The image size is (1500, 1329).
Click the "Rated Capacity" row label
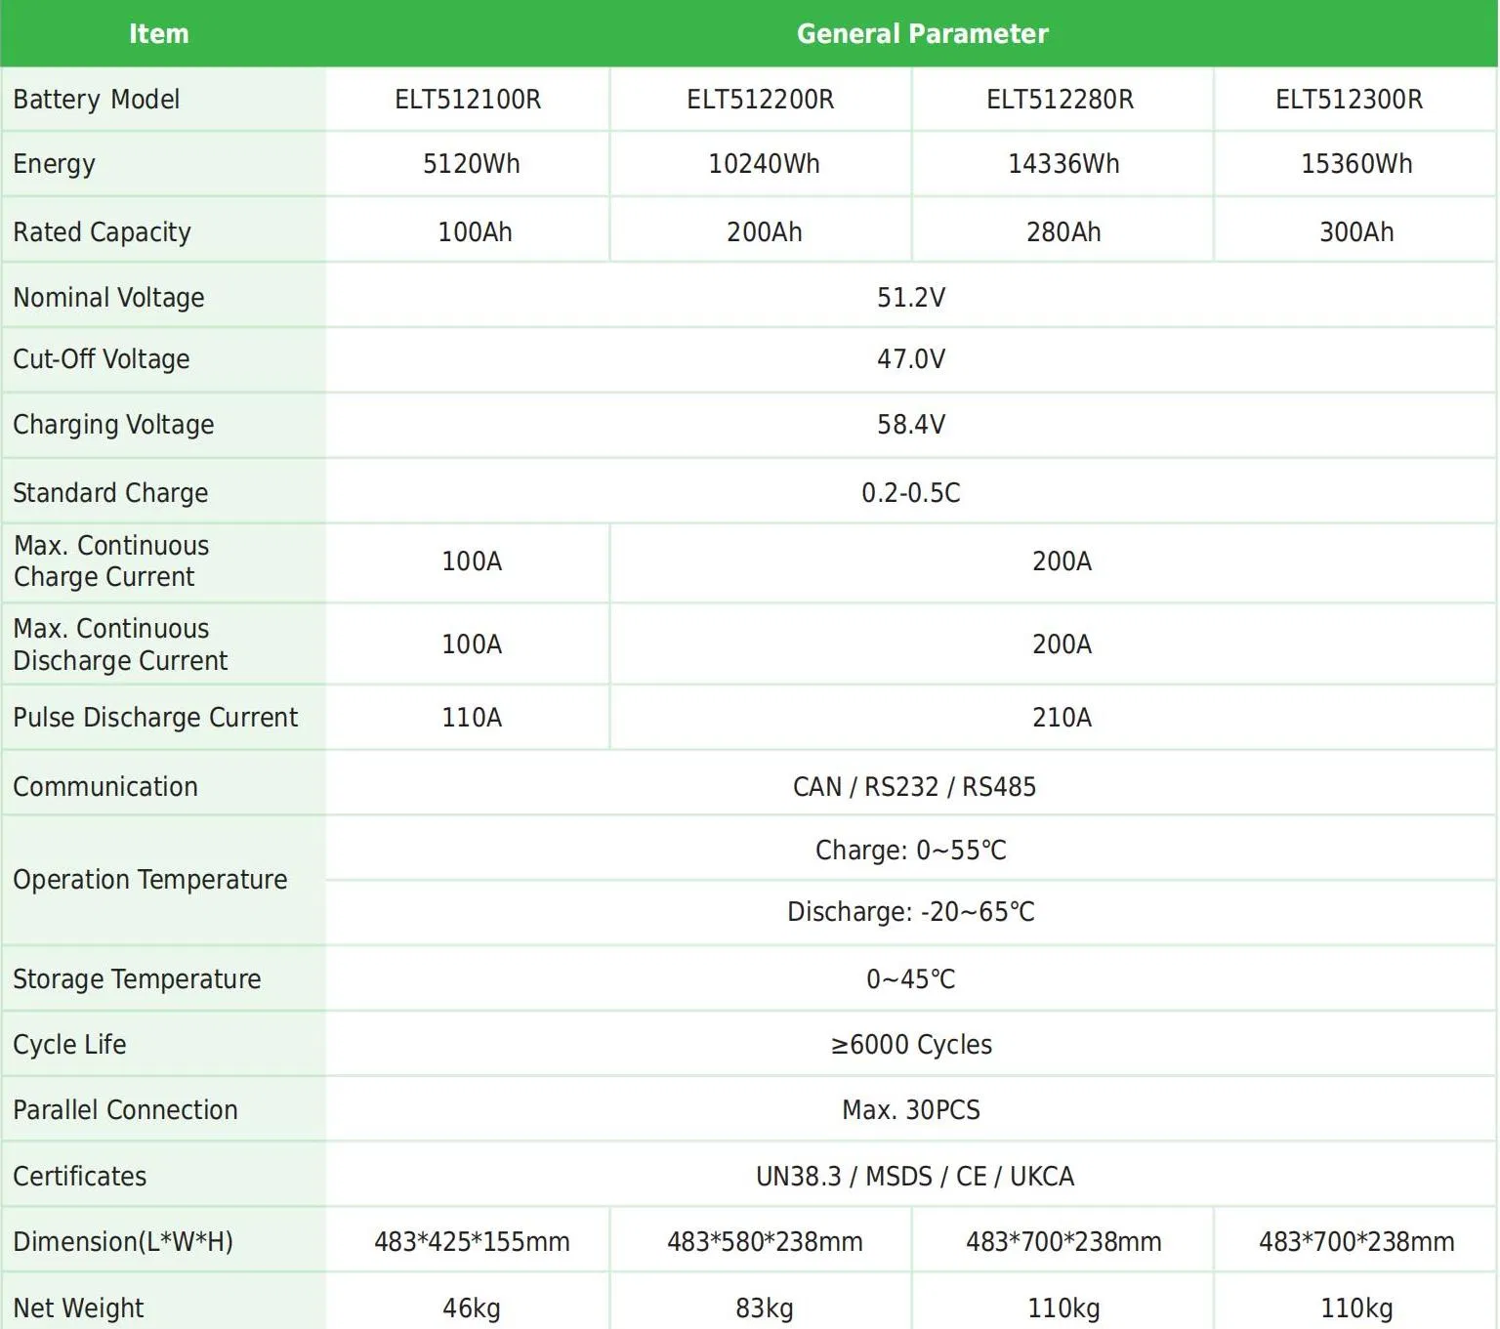(102, 232)
